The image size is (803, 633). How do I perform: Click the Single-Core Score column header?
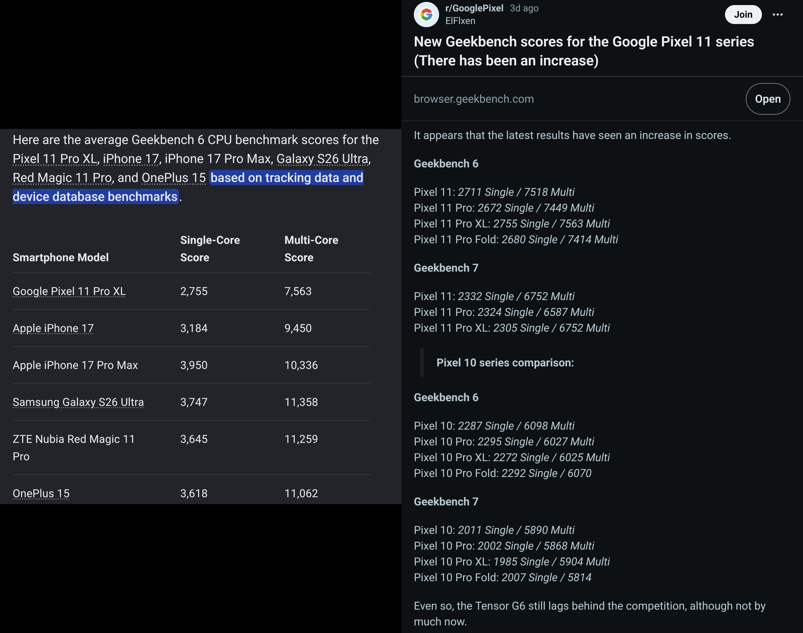click(210, 249)
